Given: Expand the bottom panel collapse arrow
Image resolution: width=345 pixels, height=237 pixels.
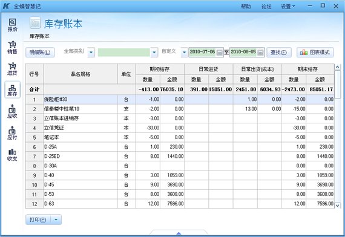Looking at the screenshot, I should [x=179, y=233].
